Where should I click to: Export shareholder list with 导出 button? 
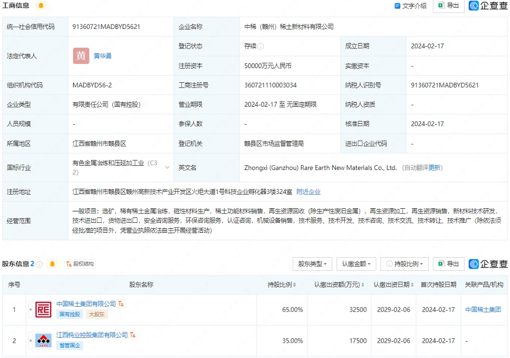click(448, 264)
